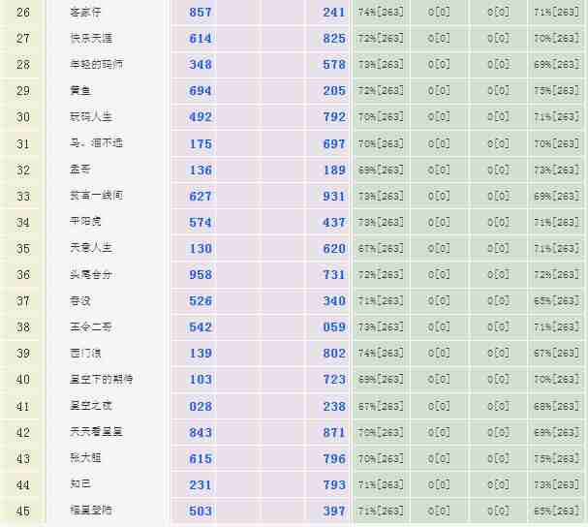Click the number 397 in row 45
Screen dimensions: 588x527
(x=334, y=511)
